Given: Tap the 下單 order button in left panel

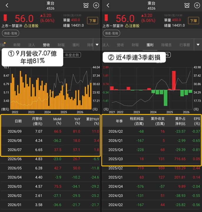Looking at the screenshot, I should pyautogui.click(x=92, y=21).
